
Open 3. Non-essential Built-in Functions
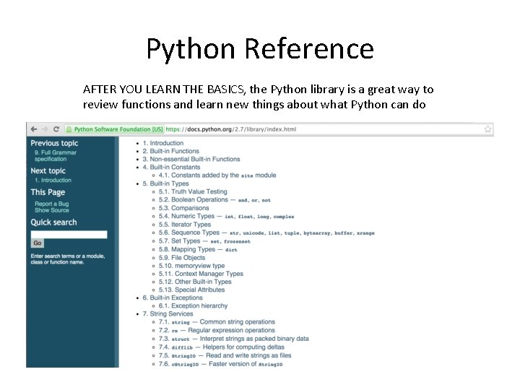pos(191,159)
